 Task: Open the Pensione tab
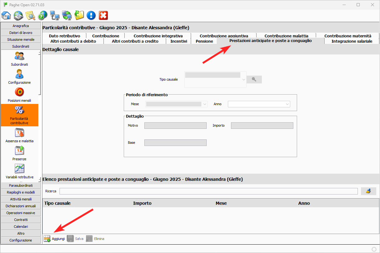click(204, 41)
